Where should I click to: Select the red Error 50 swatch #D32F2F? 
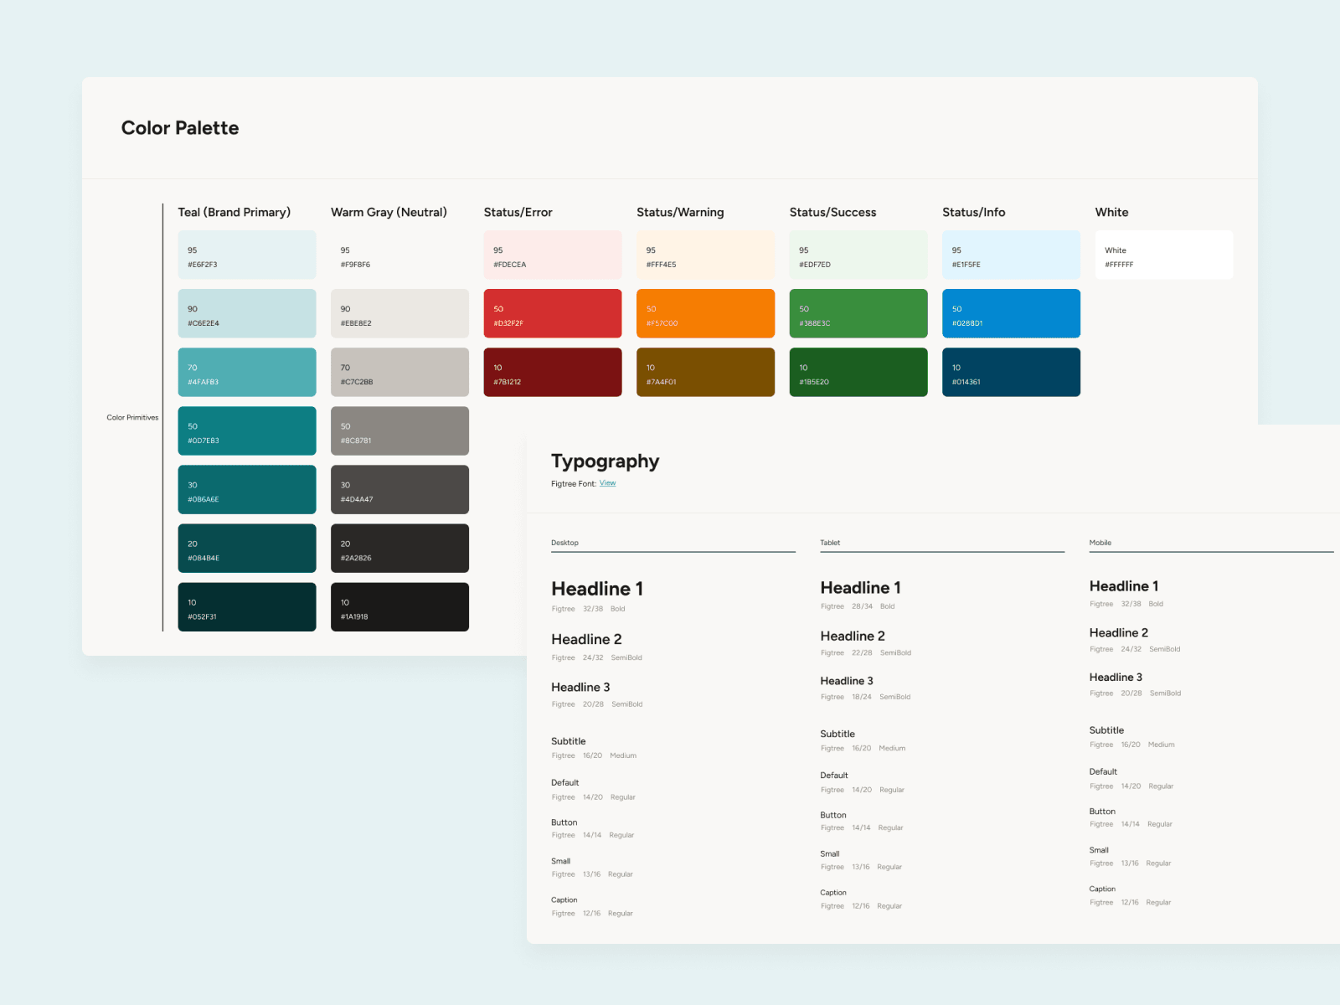point(553,313)
